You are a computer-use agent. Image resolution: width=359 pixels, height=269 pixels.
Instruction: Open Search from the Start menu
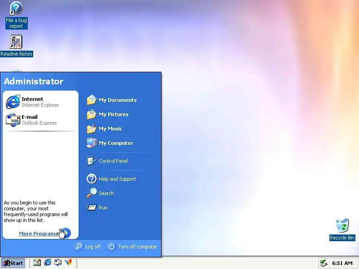[x=100, y=193]
